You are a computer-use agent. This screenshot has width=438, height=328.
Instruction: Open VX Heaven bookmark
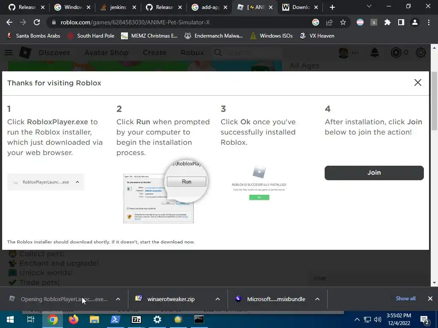tap(317, 36)
